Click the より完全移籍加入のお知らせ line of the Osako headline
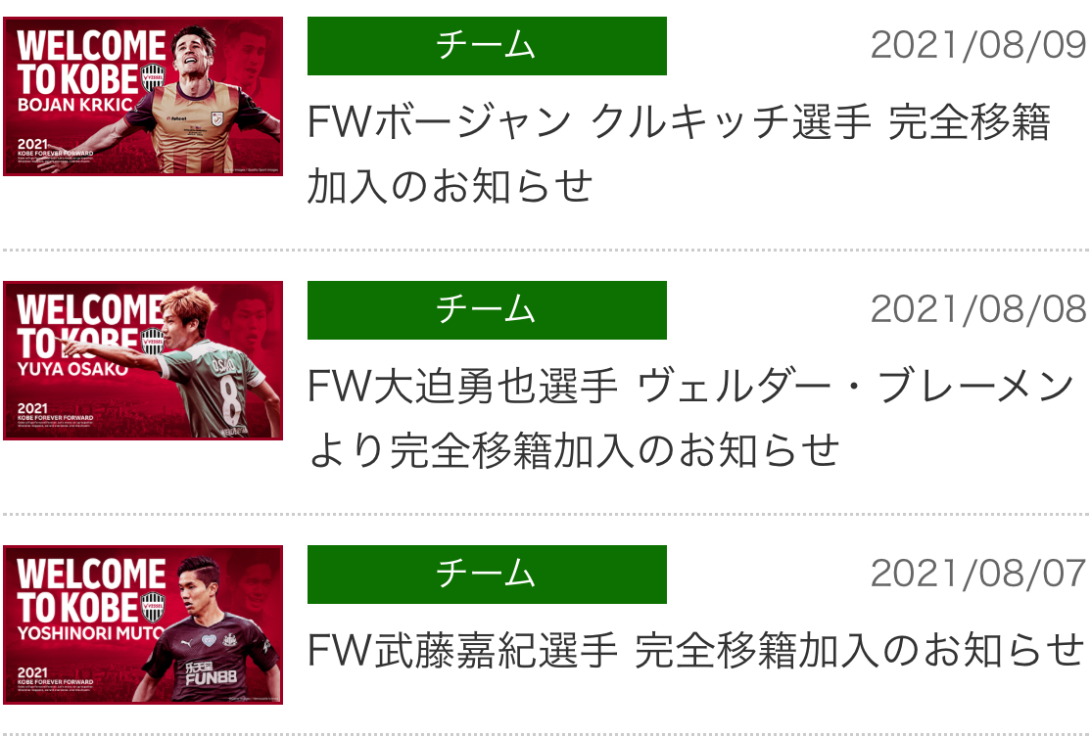The image size is (1091, 737). point(574,450)
